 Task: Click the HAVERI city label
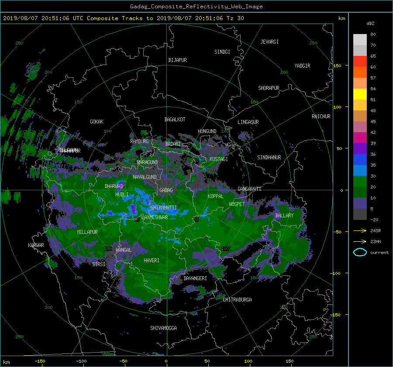pos(152,261)
